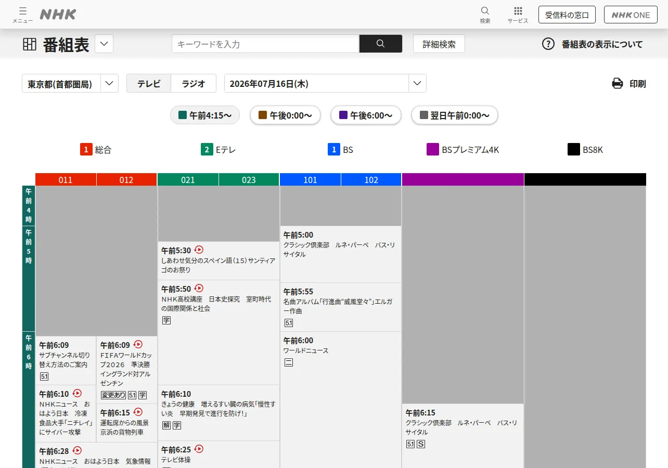Viewport: 668px width, 468px height.
Task: Click the 午前5時 time label
Action: 29,279
